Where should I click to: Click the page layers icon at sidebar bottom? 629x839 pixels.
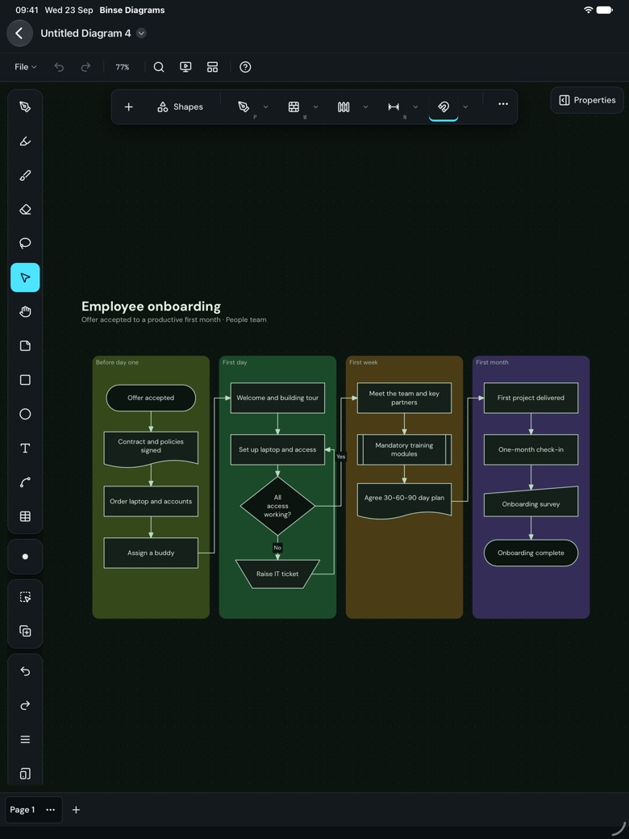25,774
